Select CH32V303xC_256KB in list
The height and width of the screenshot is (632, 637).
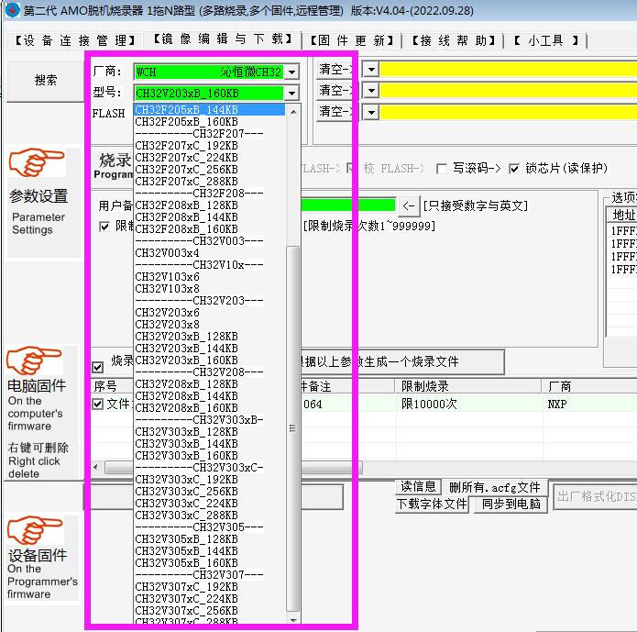coord(210,492)
